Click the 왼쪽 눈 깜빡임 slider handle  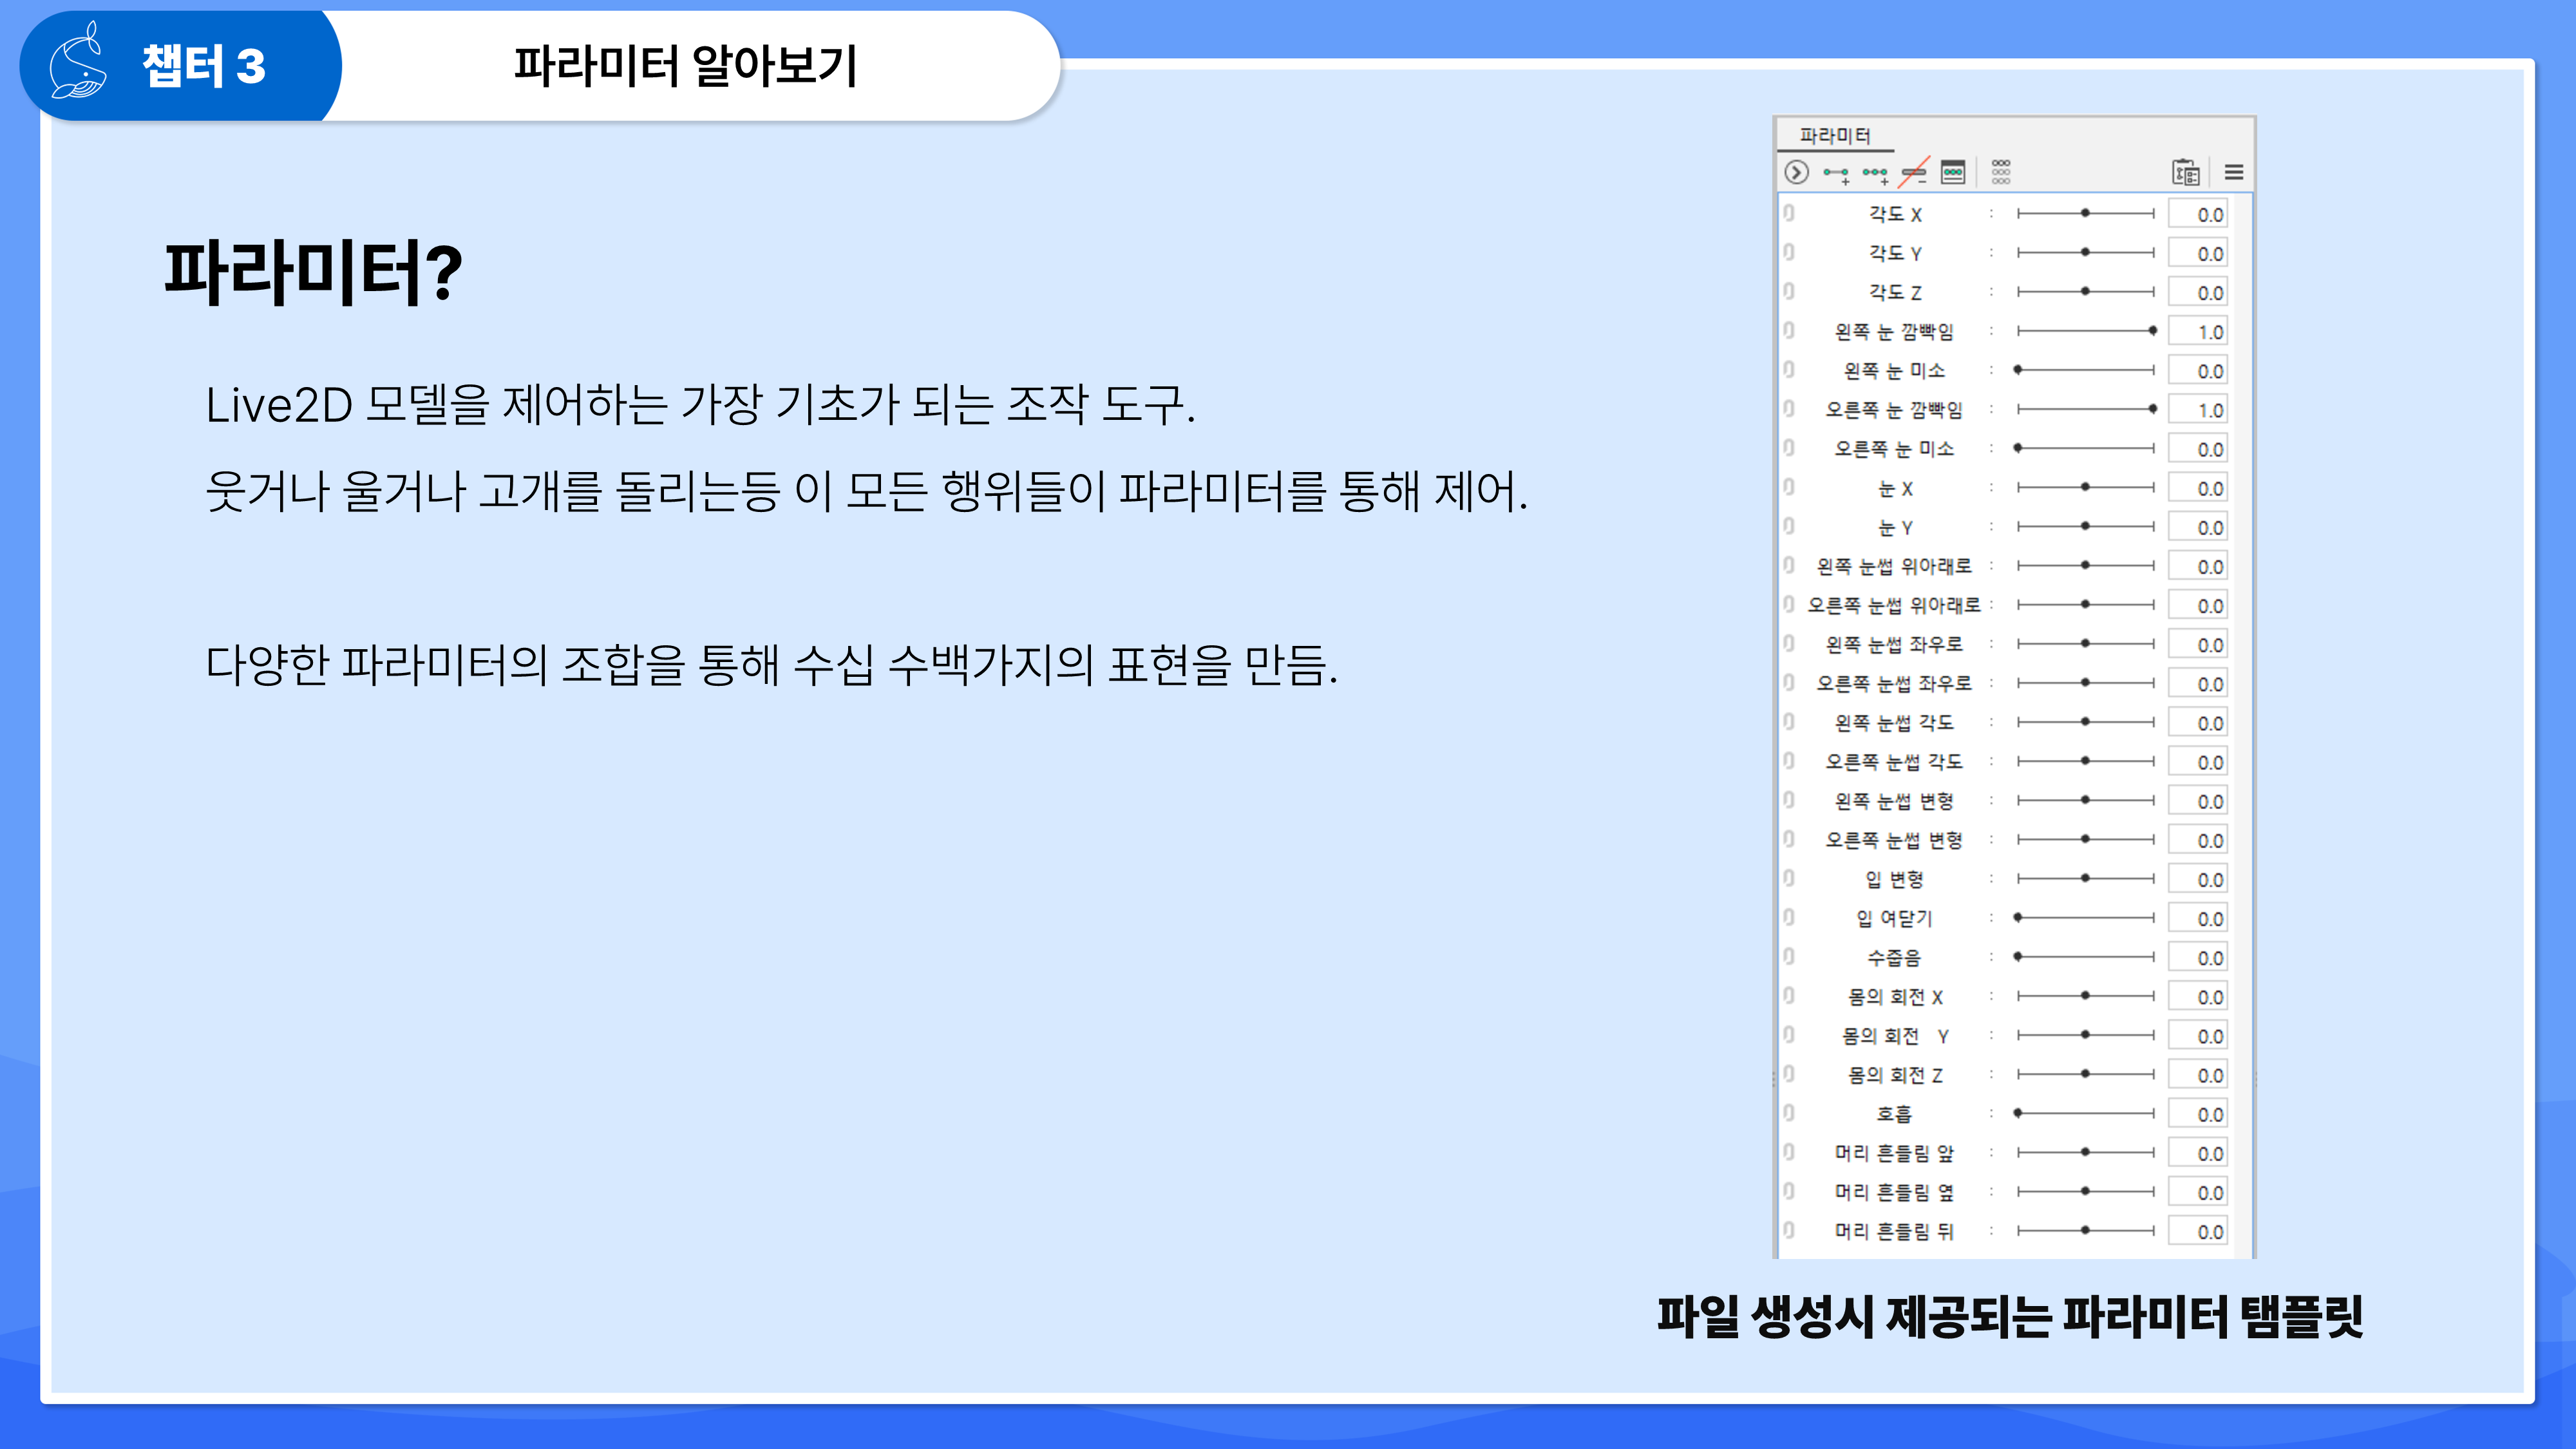(2152, 330)
